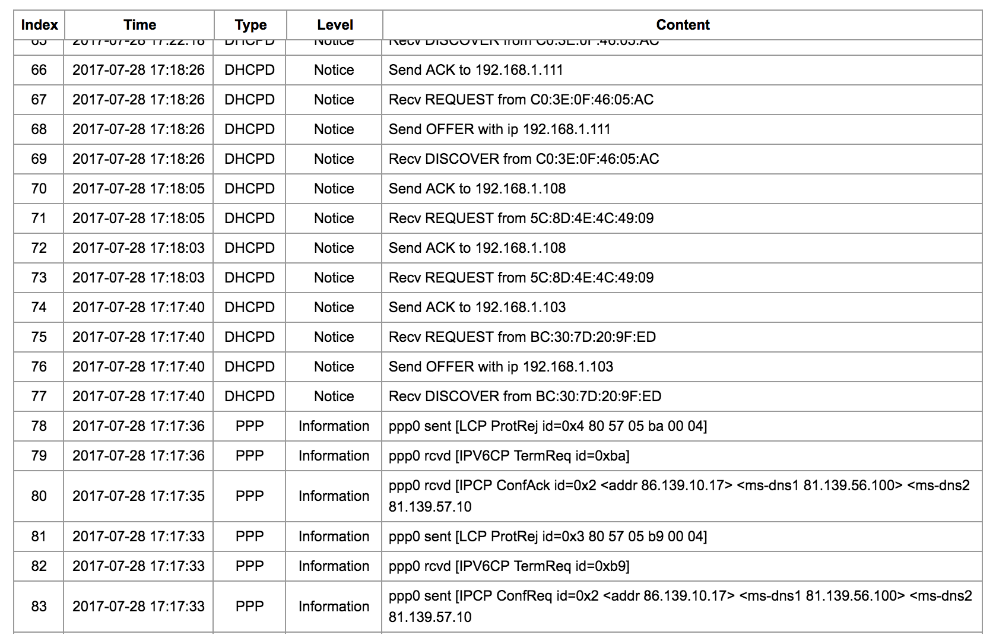Click 'Recv REQUEST from BC:30:7D:20:9F:ED' content

click(522, 337)
